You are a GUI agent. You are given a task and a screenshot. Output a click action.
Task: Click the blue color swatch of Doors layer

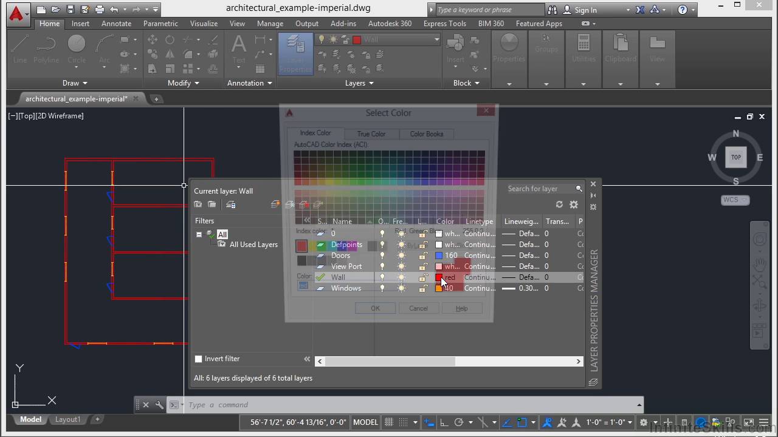[439, 256]
